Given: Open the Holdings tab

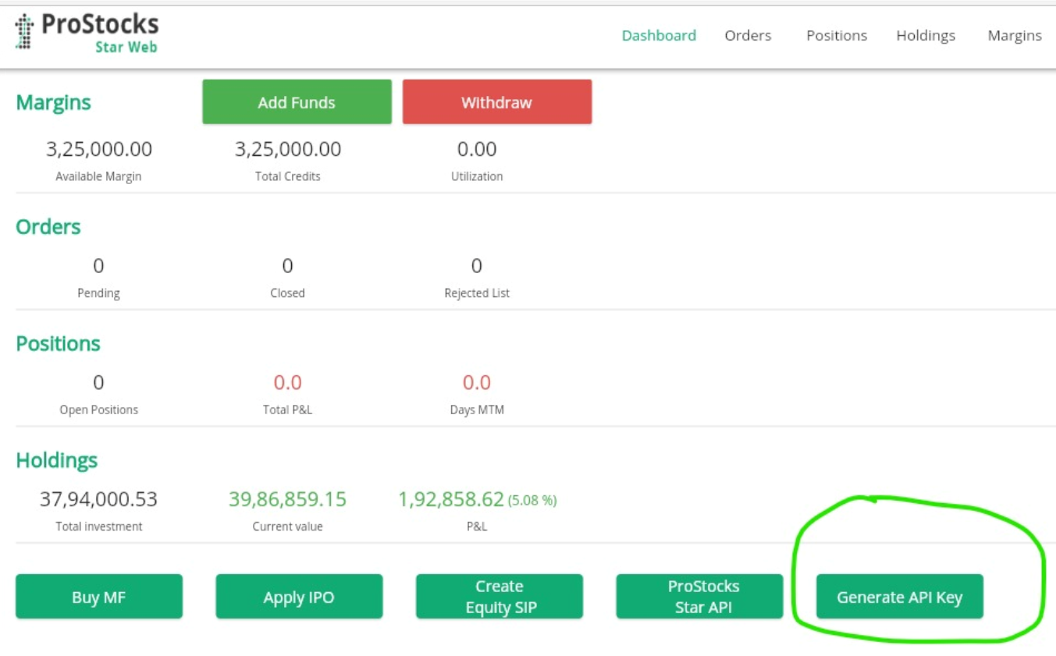Looking at the screenshot, I should [926, 36].
